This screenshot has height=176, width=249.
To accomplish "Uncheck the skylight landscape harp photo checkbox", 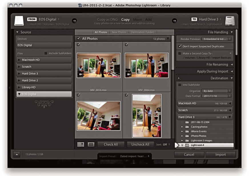I will tap(79, 95).
